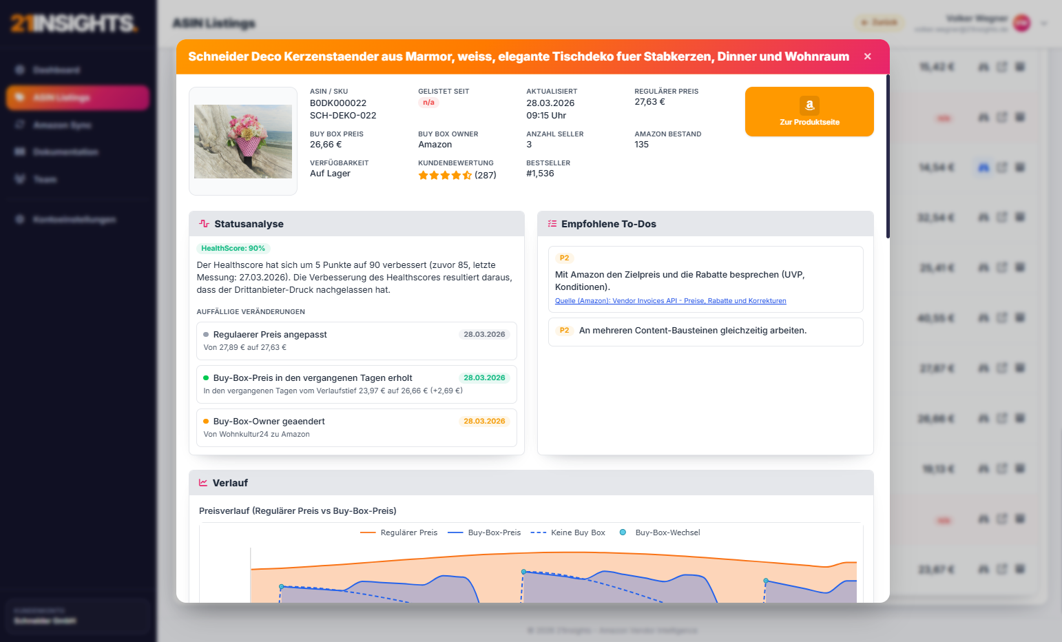
Task: Click the user avatar in the top bar
Action: tap(1022, 23)
